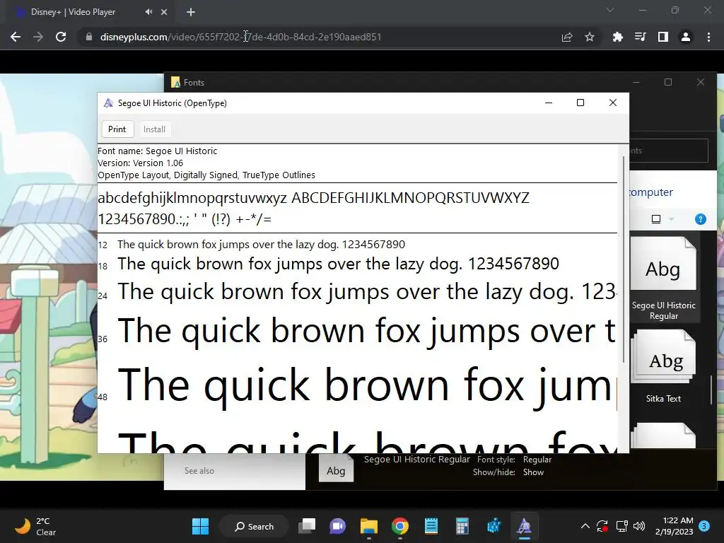Open a new browser tab
This screenshot has height=543, width=724.
pos(191,12)
